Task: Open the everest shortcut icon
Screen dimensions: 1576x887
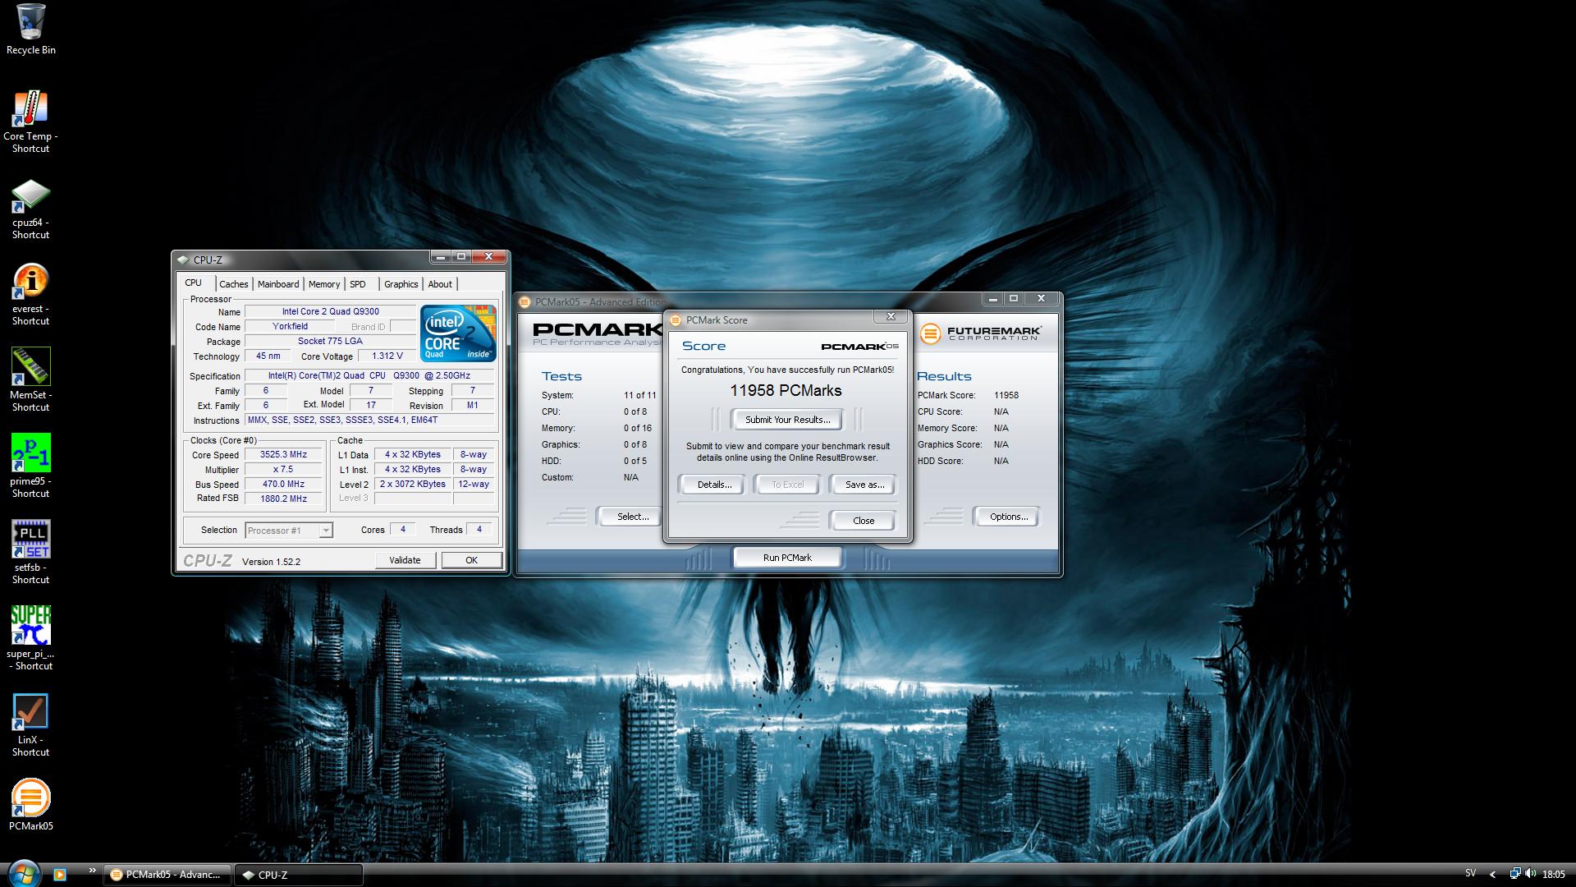Action: (x=30, y=294)
